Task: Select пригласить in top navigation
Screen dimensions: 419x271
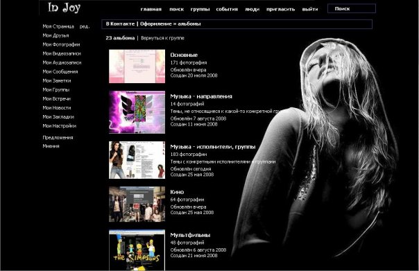Action: 280,9
